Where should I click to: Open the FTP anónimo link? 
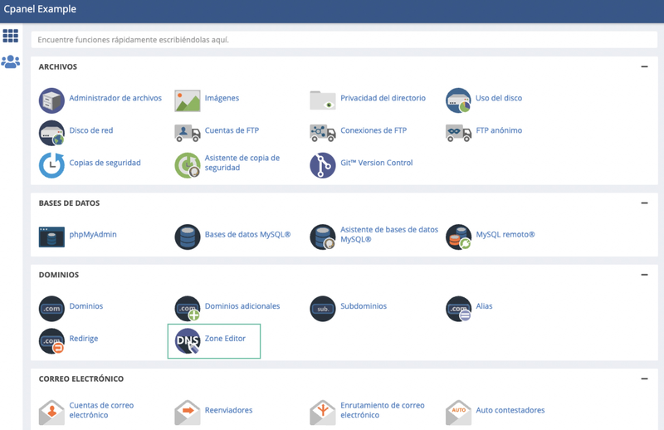click(x=499, y=130)
